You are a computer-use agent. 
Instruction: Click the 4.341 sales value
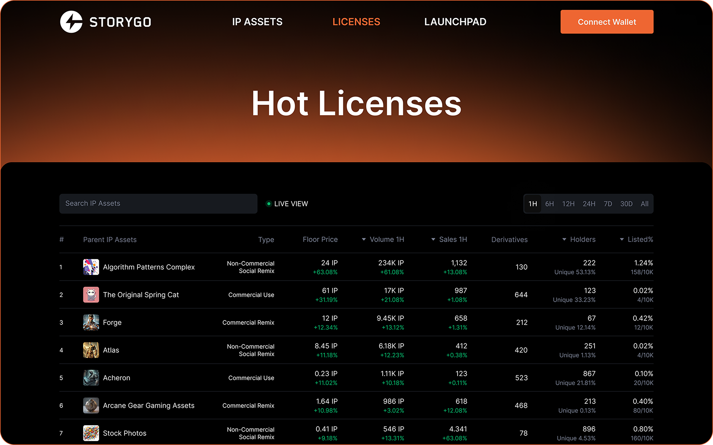point(458,429)
